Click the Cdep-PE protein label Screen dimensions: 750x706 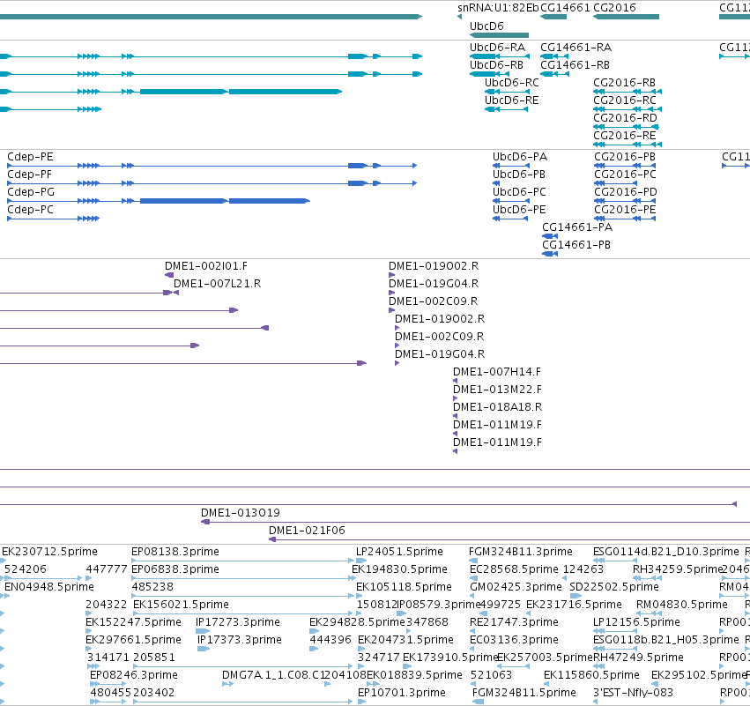tap(30, 157)
